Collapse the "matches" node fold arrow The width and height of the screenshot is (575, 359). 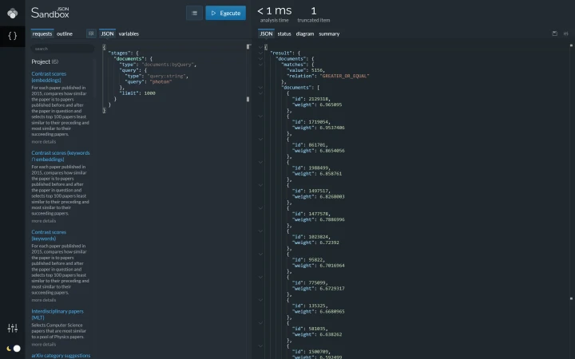pos(260,65)
